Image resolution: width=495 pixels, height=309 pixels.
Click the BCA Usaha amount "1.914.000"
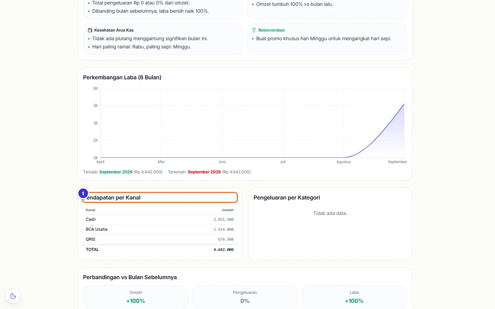(x=223, y=229)
